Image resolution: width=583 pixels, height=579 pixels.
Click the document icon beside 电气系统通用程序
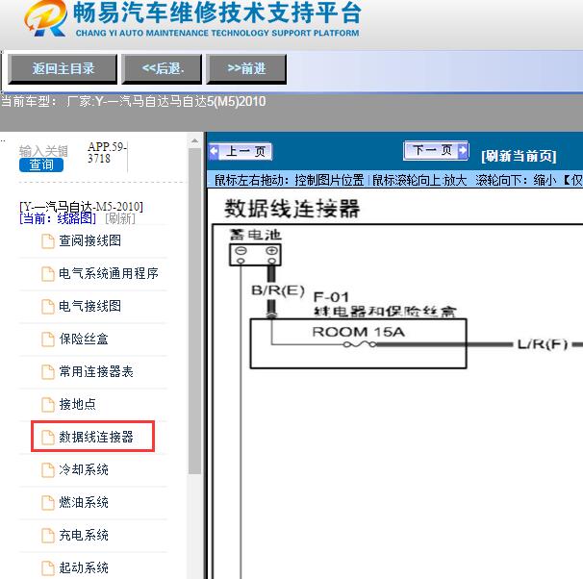point(47,274)
